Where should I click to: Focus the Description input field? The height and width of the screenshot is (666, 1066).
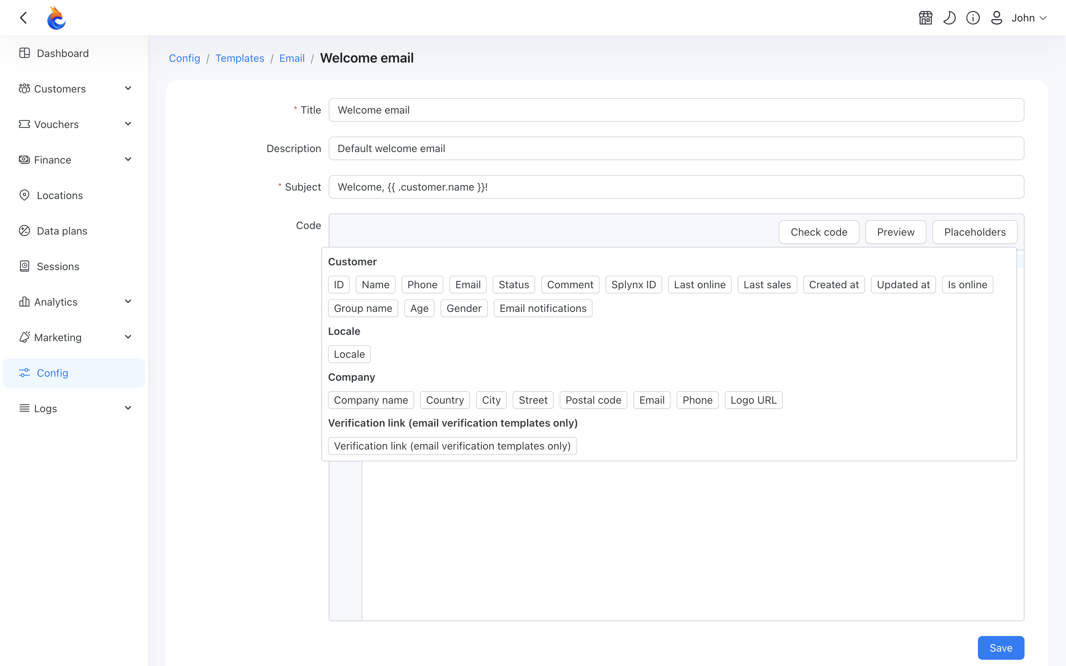pos(676,148)
